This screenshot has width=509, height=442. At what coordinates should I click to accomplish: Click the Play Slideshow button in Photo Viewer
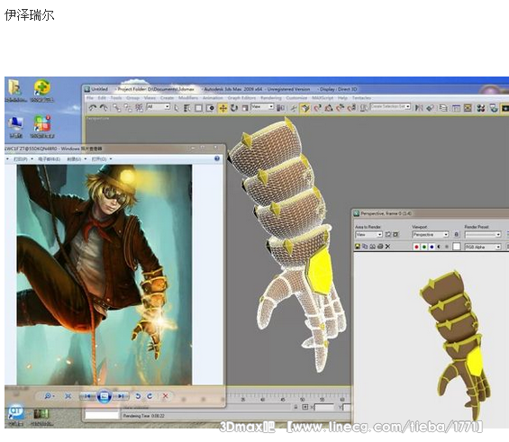(x=104, y=396)
